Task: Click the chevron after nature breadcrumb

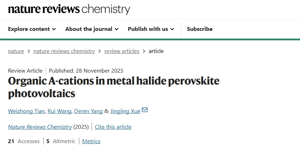Action: (x=29, y=51)
